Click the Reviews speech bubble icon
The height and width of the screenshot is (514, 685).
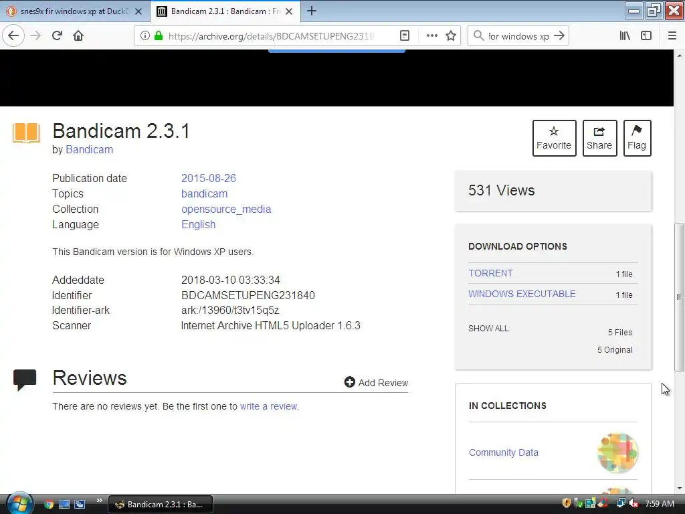click(25, 379)
